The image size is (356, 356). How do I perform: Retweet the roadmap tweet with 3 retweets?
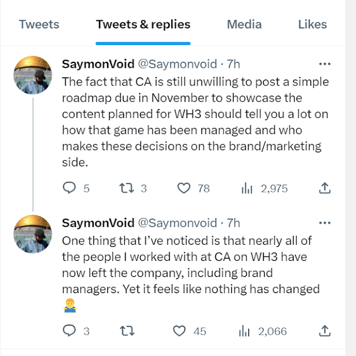pos(126,189)
